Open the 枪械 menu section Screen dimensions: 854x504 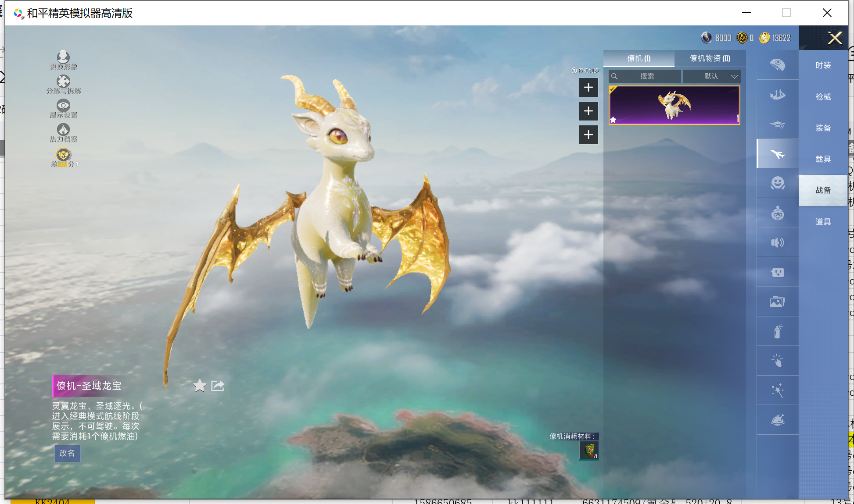pos(823,97)
